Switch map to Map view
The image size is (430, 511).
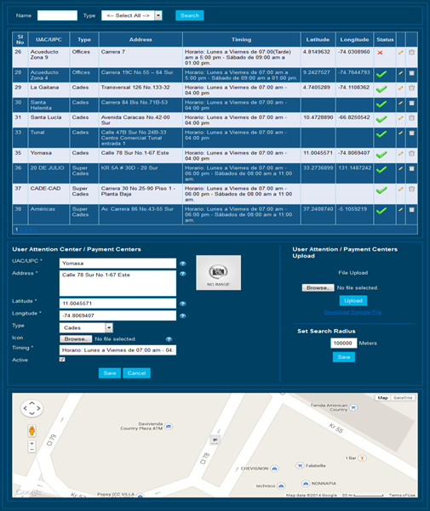[382, 398]
